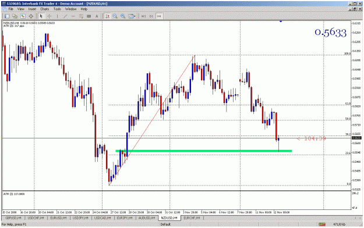Switch to the USDCHF,H4 chart tab
Viewport: 364px width, 228px height.
pos(36,218)
